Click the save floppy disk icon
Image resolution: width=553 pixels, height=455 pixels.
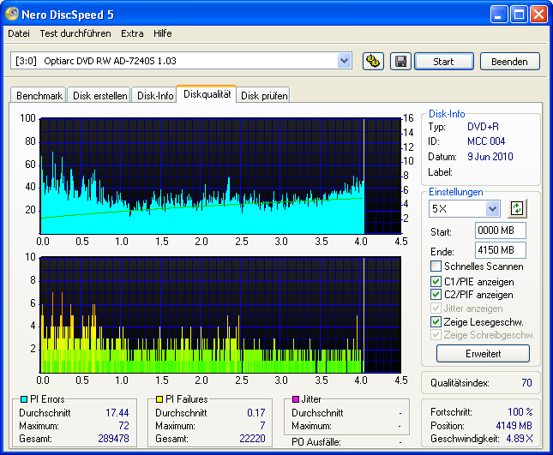click(x=400, y=62)
